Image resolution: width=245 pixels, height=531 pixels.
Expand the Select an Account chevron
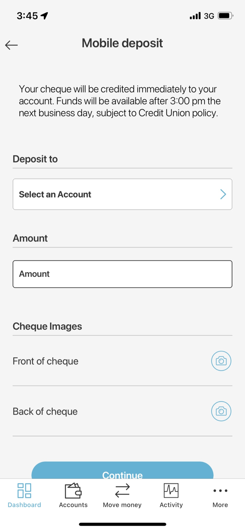click(223, 194)
